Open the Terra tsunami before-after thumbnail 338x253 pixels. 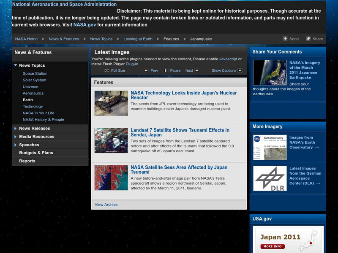tap(111, 178)
